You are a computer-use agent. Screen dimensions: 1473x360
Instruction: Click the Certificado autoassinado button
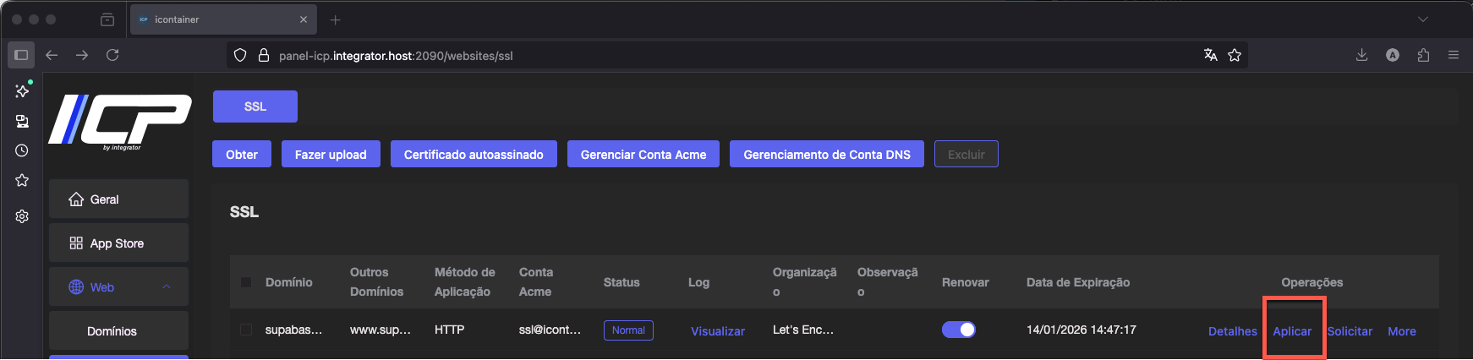[474, 155]
